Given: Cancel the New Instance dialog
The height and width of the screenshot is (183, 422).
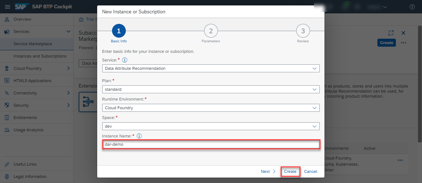Looking at the screenshot, I should [311, 171].
